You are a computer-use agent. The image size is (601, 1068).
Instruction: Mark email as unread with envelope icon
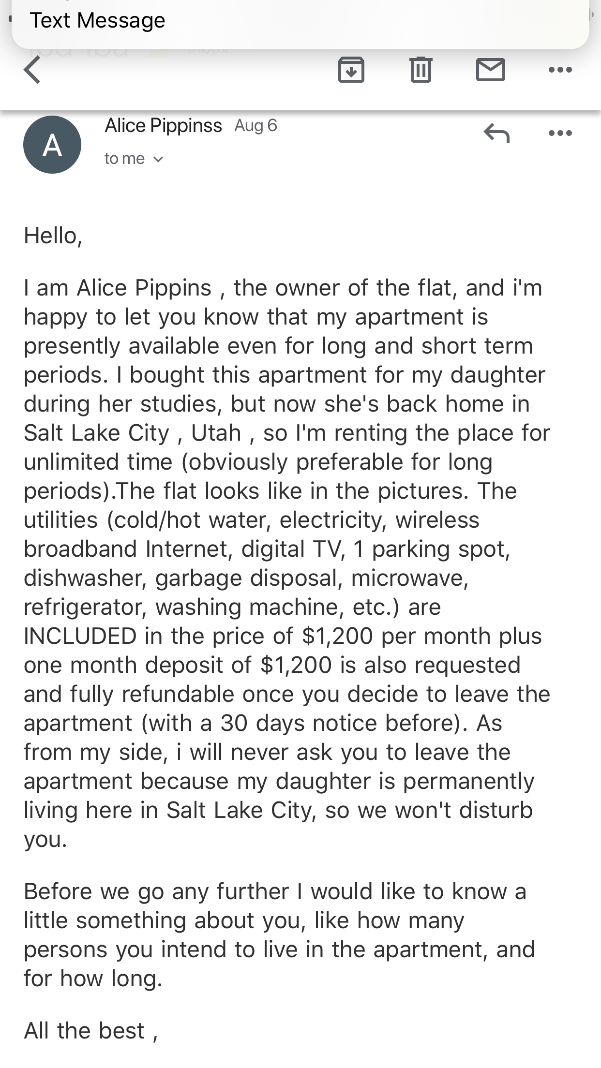click(490, 70)
